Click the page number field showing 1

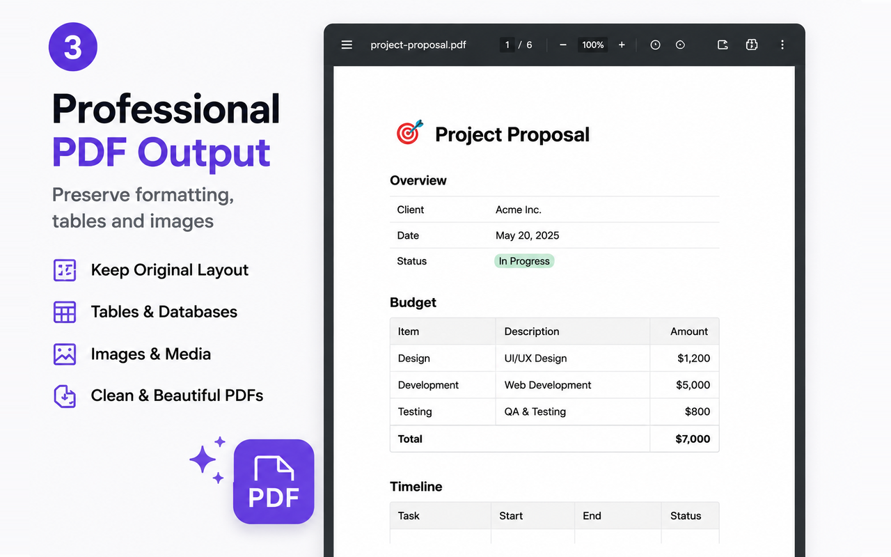(x=507, y=45)
